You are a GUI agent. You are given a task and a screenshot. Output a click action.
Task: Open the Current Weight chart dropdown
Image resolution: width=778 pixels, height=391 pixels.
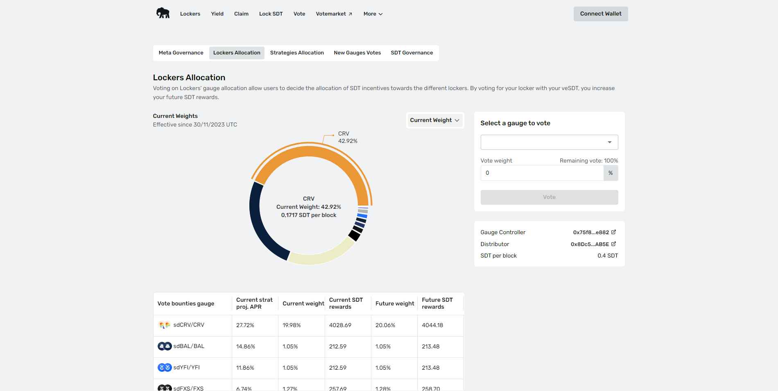tap(434, 120)
